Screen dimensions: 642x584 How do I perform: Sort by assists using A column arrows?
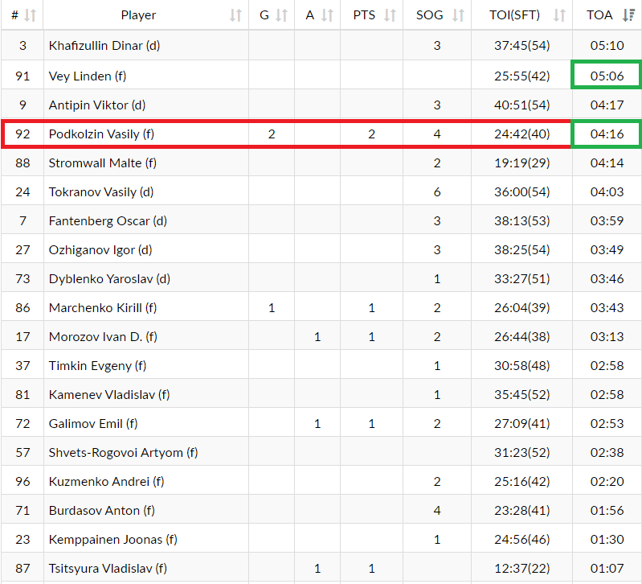[326, 15]
